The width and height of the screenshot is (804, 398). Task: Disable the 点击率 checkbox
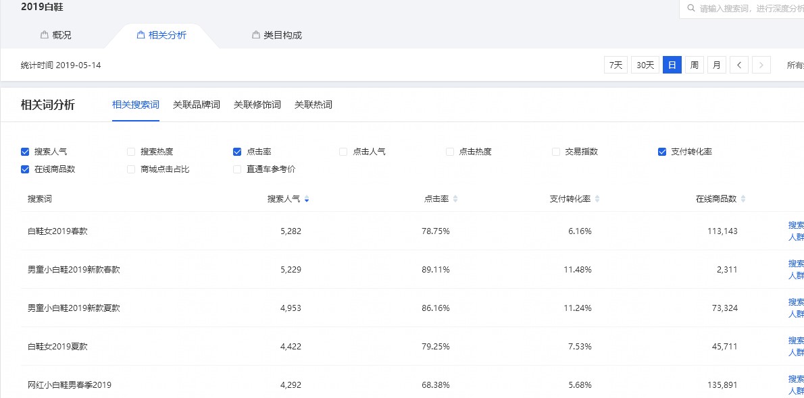pyautogui.click(x=237, y=151)
